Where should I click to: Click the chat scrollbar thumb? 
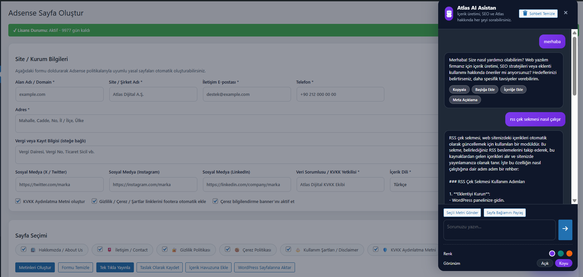point(574,66)
